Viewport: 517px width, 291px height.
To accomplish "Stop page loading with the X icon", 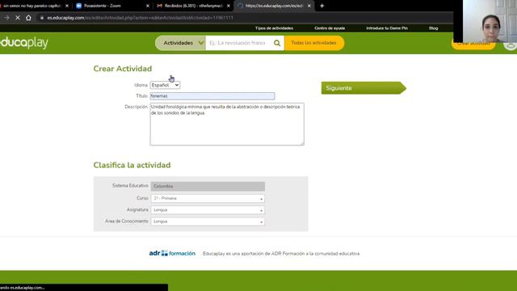I will point(18,18).
